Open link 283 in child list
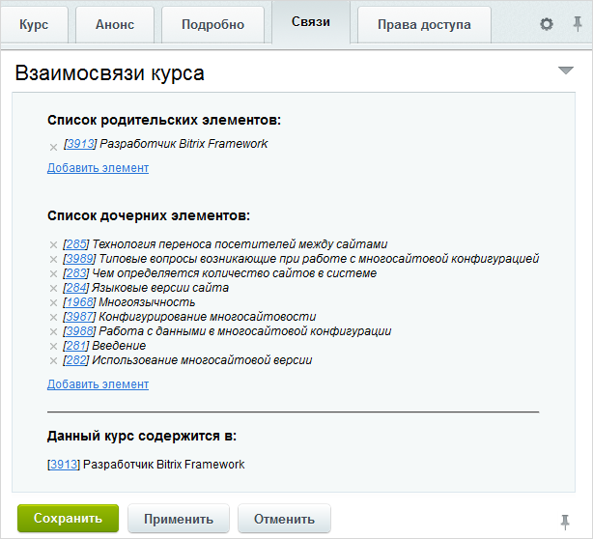 [x=76, y=273]
